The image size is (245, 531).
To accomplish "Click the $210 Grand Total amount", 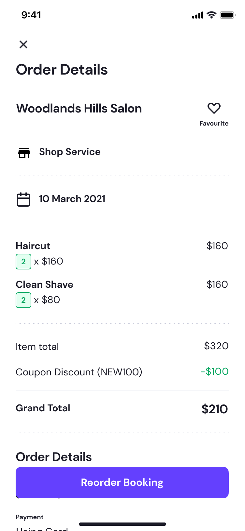I will [x=215, y=409].
